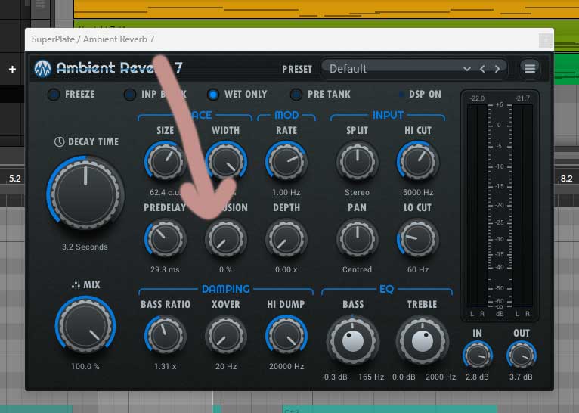The image size is (579, 413).
Task: Click the 20 Hz xover value
Action: (225, 366)
